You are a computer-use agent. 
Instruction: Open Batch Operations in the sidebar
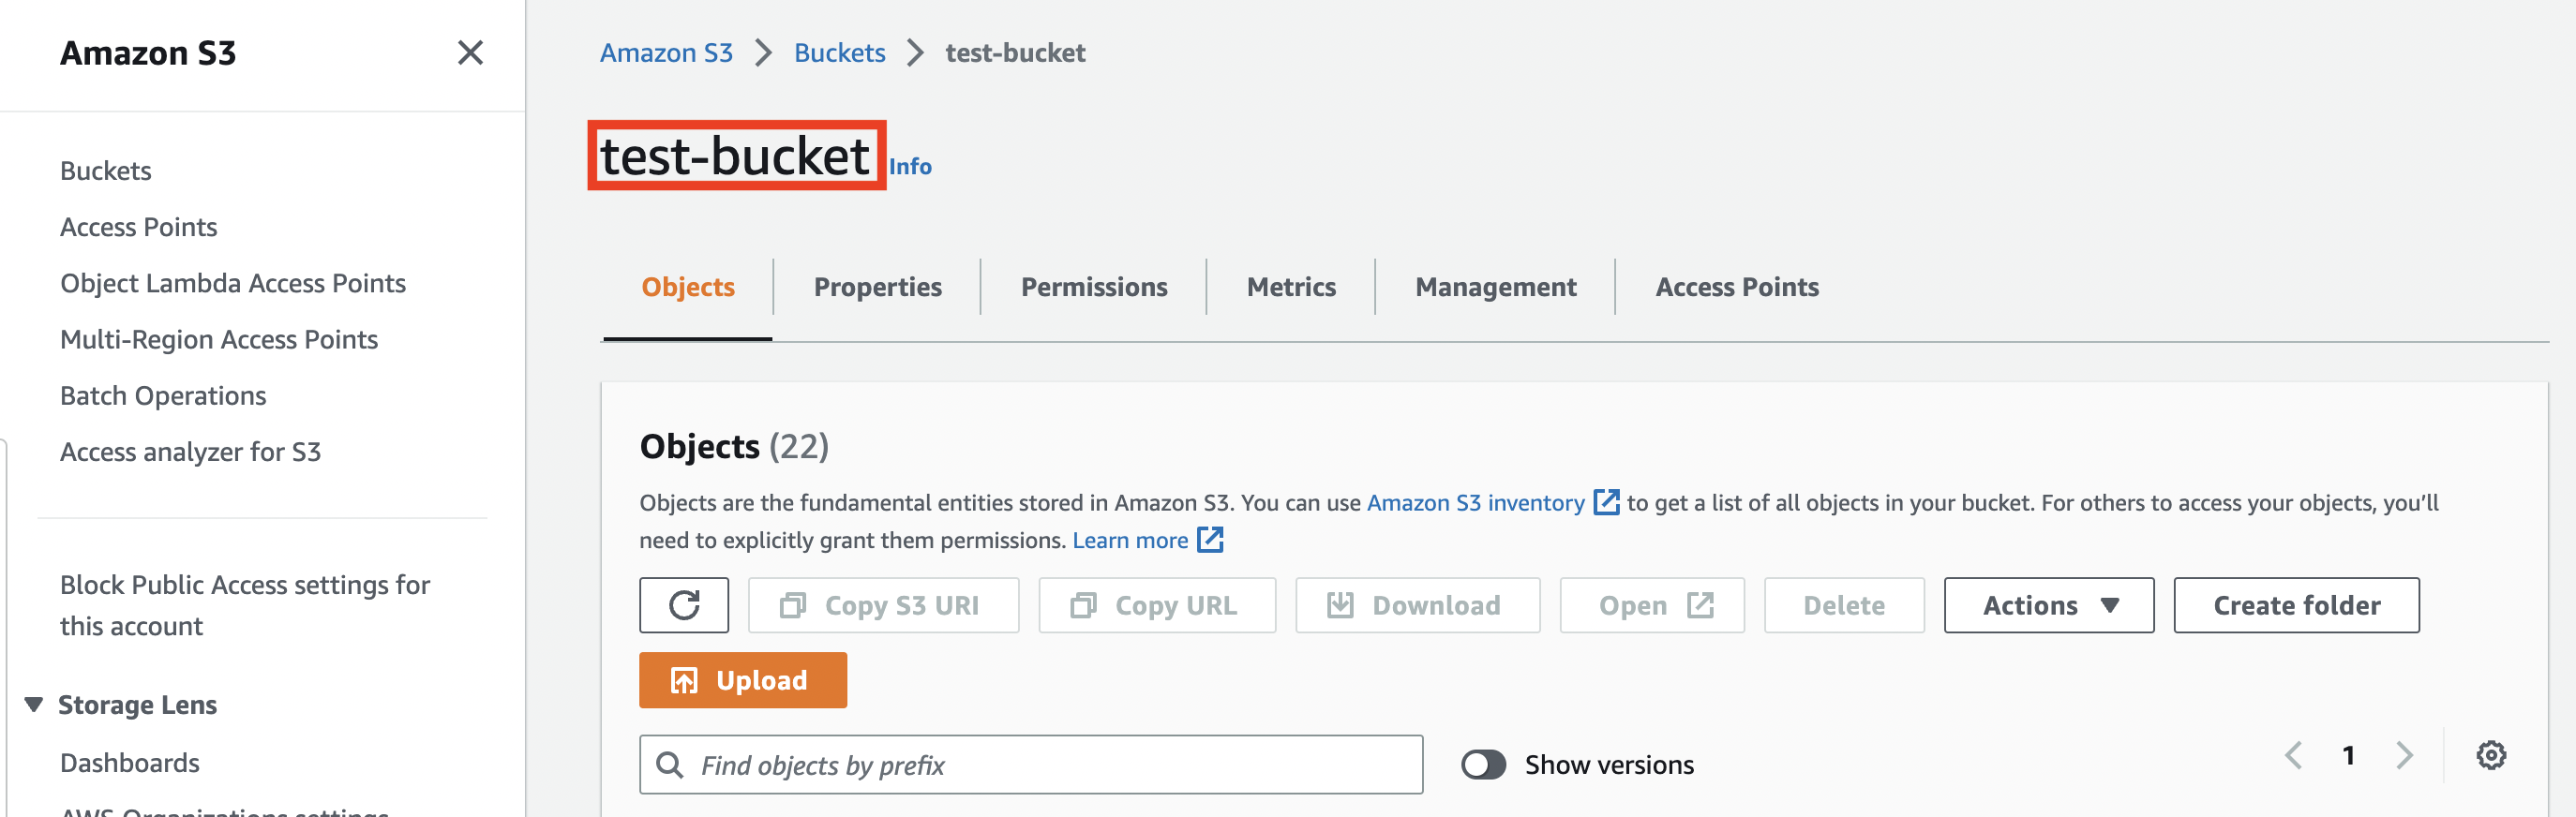[163, 396]
